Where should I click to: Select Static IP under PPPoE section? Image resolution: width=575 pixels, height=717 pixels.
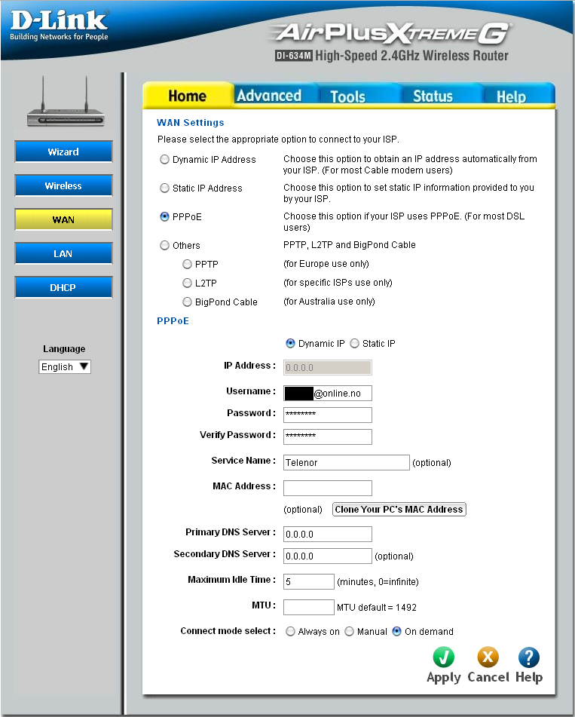coord(354,343)
